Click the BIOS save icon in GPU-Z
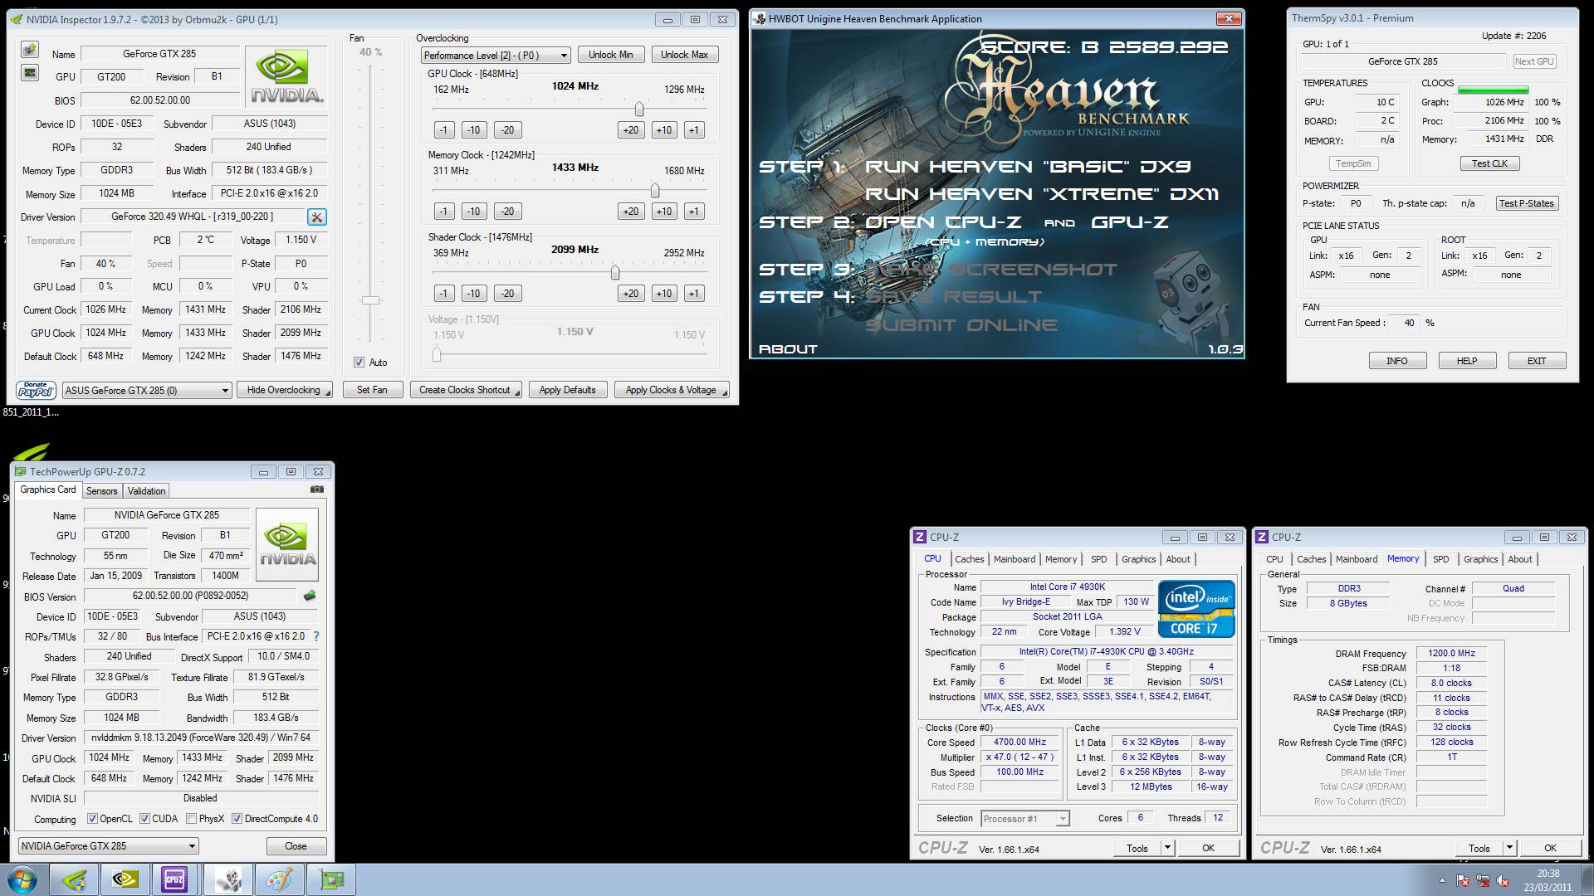Screen dimensions: 1594x896 310,596
